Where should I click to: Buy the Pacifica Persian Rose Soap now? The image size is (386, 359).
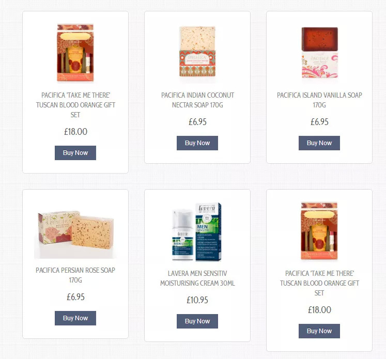coord(75,318)
